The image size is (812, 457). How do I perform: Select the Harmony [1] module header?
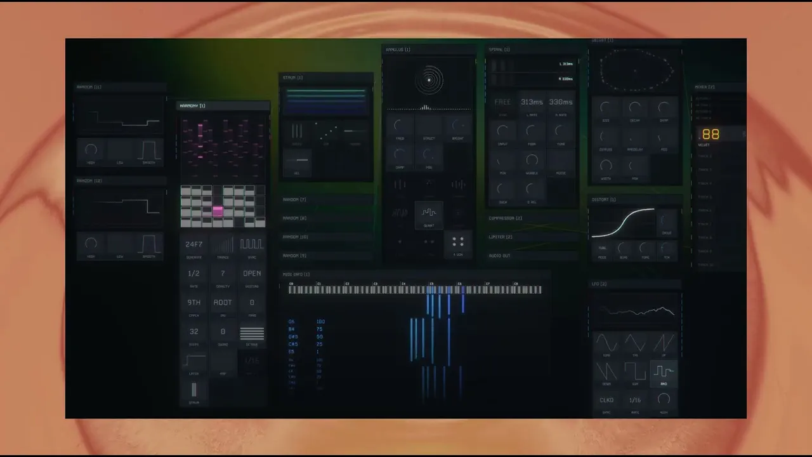pyautogui.click(x=223, y=105)
